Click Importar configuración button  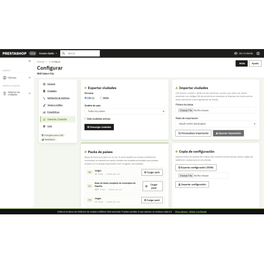[192, 185]
